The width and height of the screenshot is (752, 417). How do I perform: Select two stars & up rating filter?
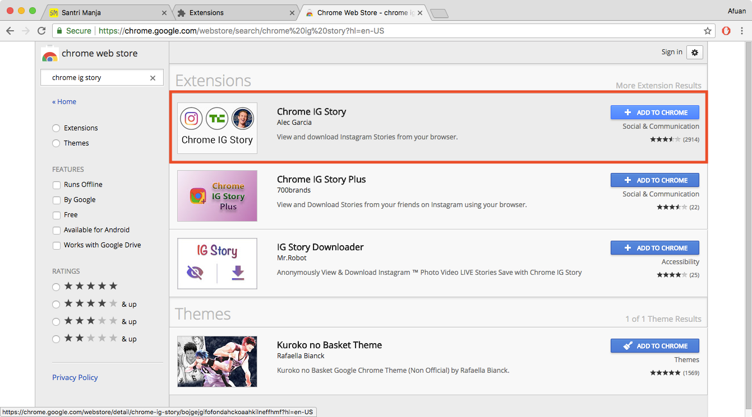(x=56, y=339)
